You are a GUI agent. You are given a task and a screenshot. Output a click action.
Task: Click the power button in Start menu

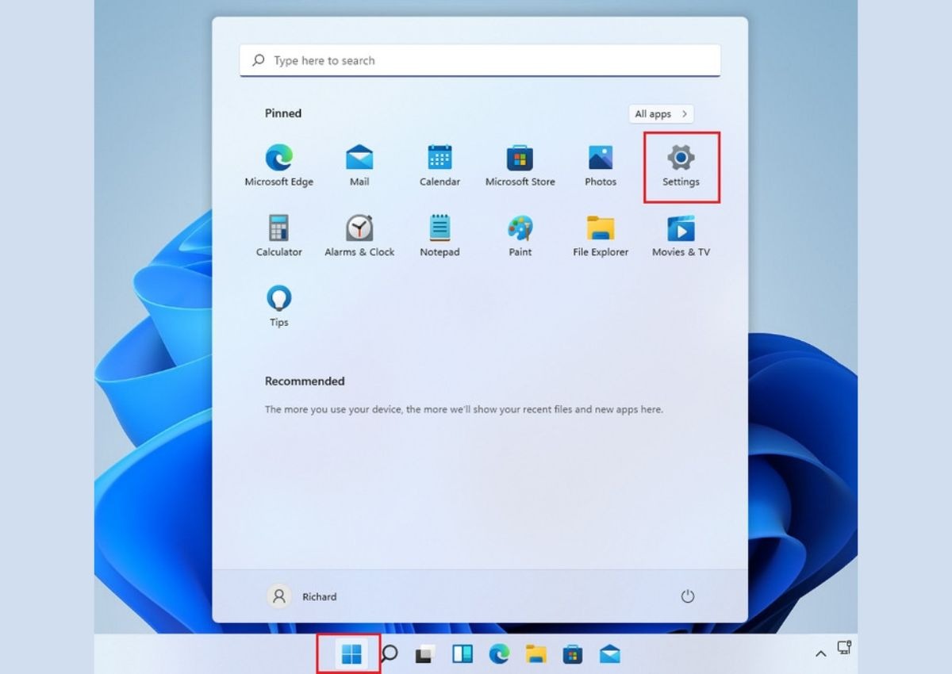point(687,596)
